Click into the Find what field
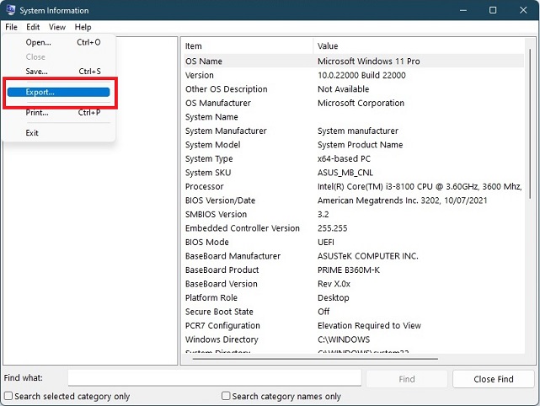 tap(215, 378)
